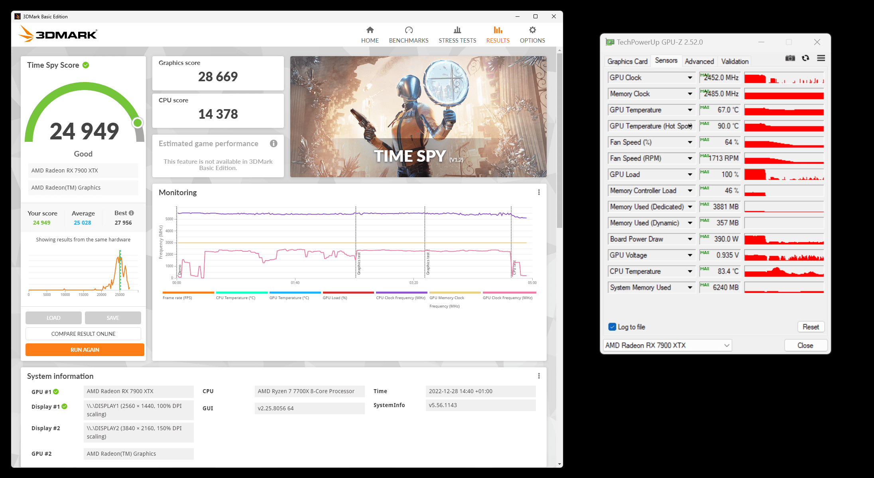Click the green check next to GPU #1
The image size is (874, 478).
pyautogui.click(x=56, y=392)
